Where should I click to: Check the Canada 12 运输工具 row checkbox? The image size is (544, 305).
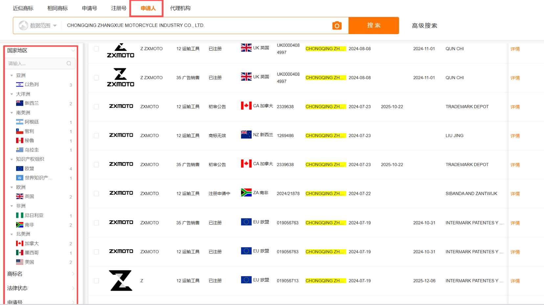coord(96,107)
